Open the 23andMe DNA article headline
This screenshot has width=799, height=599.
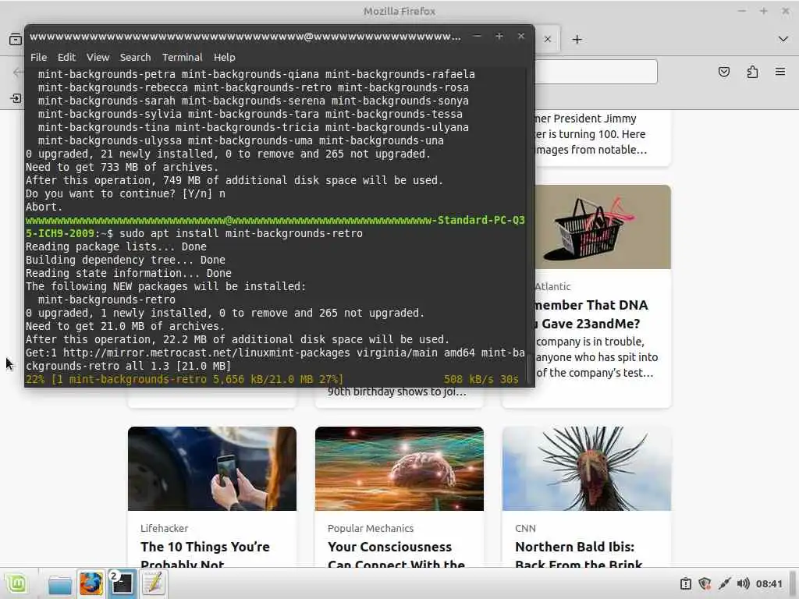[591, 314]
